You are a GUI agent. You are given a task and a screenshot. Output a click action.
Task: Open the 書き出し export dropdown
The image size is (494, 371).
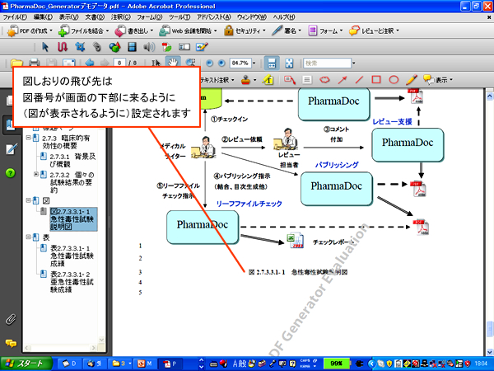coord(134,31)
